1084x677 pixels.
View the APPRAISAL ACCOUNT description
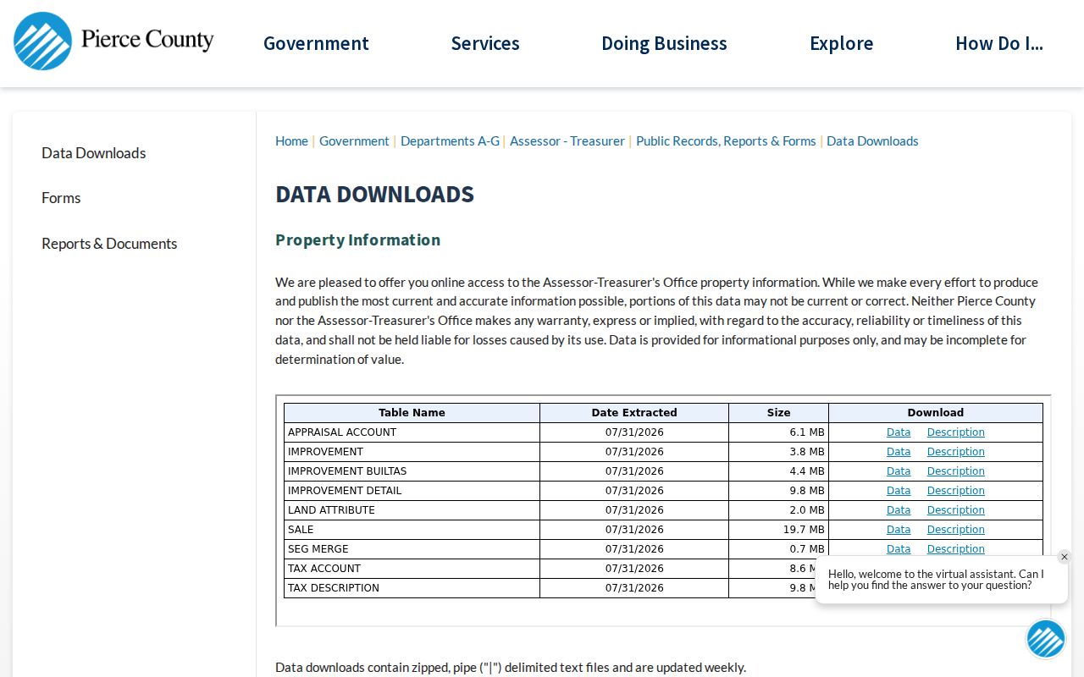(955, 432)
